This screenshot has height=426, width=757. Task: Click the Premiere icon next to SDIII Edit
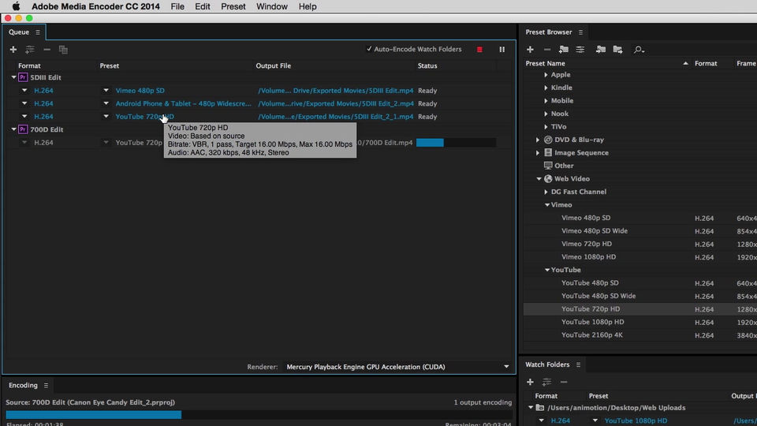[23, 77]
